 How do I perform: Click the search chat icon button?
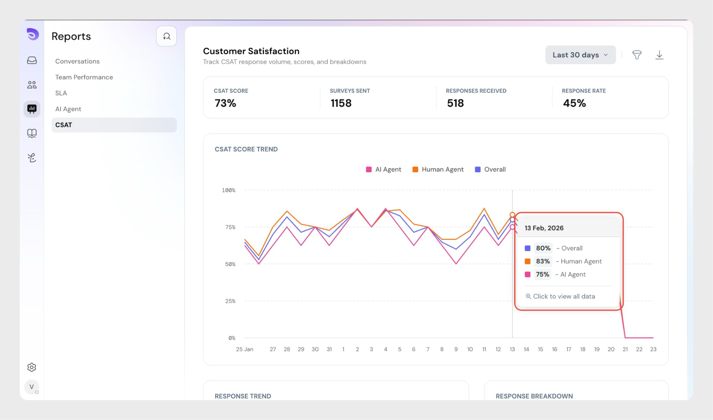[x=166, y=36]
